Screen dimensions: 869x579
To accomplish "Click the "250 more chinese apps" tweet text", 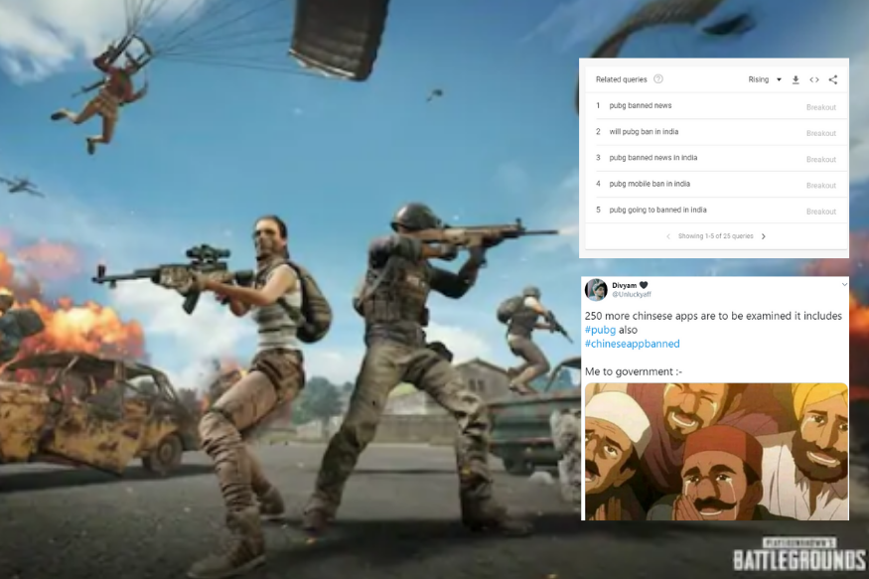I will coord(713,316).
